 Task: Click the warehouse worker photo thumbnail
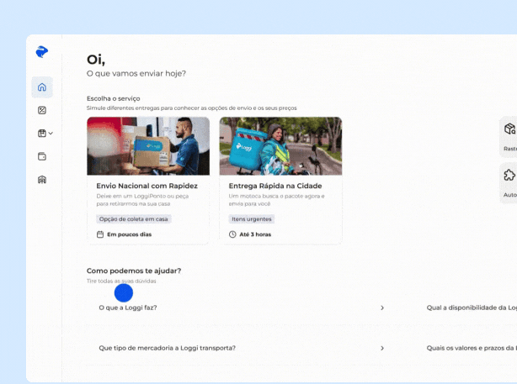pos(148,145)
